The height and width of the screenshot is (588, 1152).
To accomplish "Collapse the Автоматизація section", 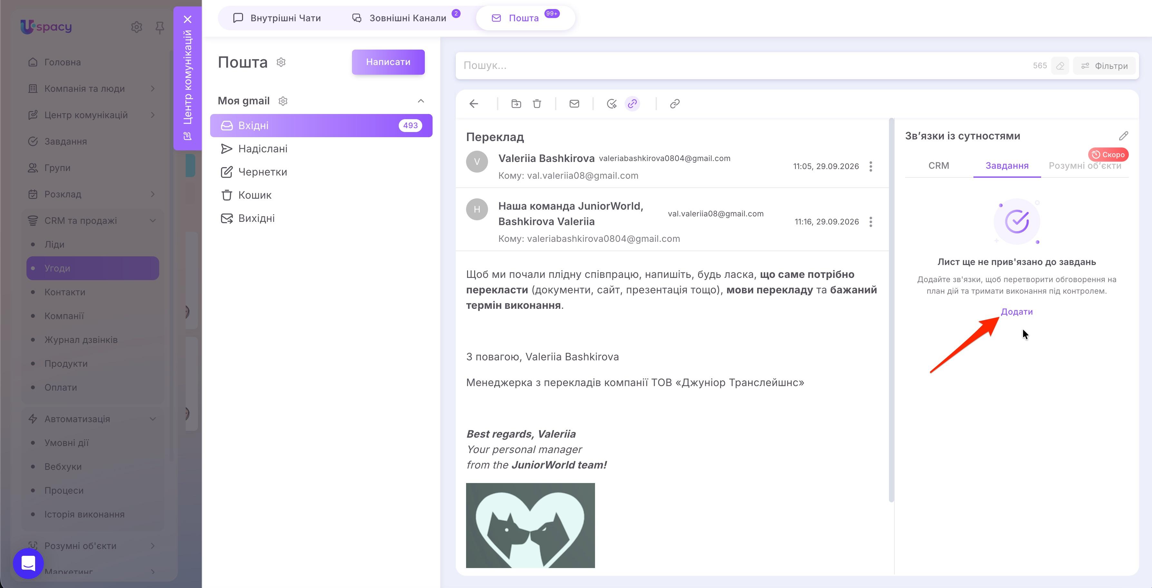I will [x=152, y=419].
